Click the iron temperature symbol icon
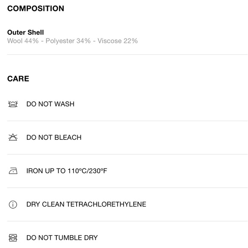 13,171
